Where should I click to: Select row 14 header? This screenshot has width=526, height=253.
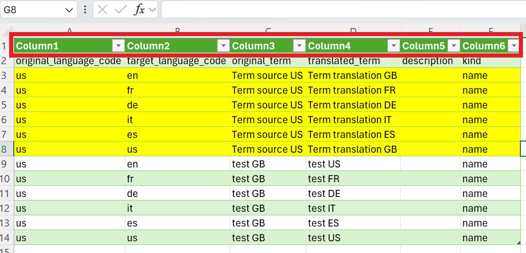[x=7, y=238]
